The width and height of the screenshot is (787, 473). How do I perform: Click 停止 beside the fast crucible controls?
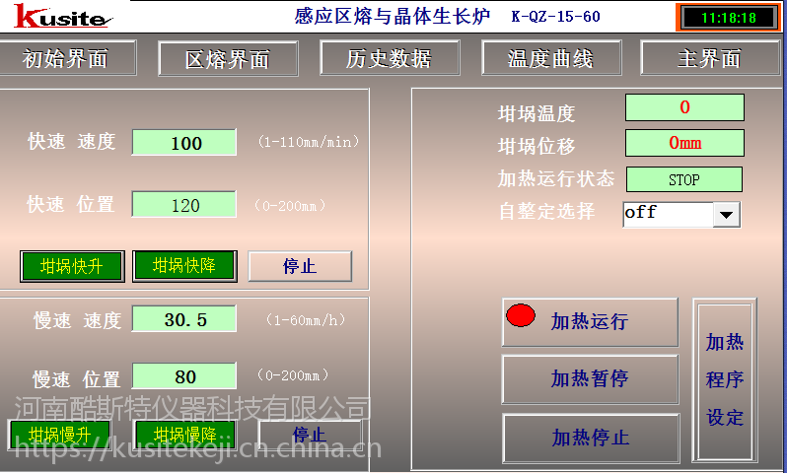coord(300,266)
